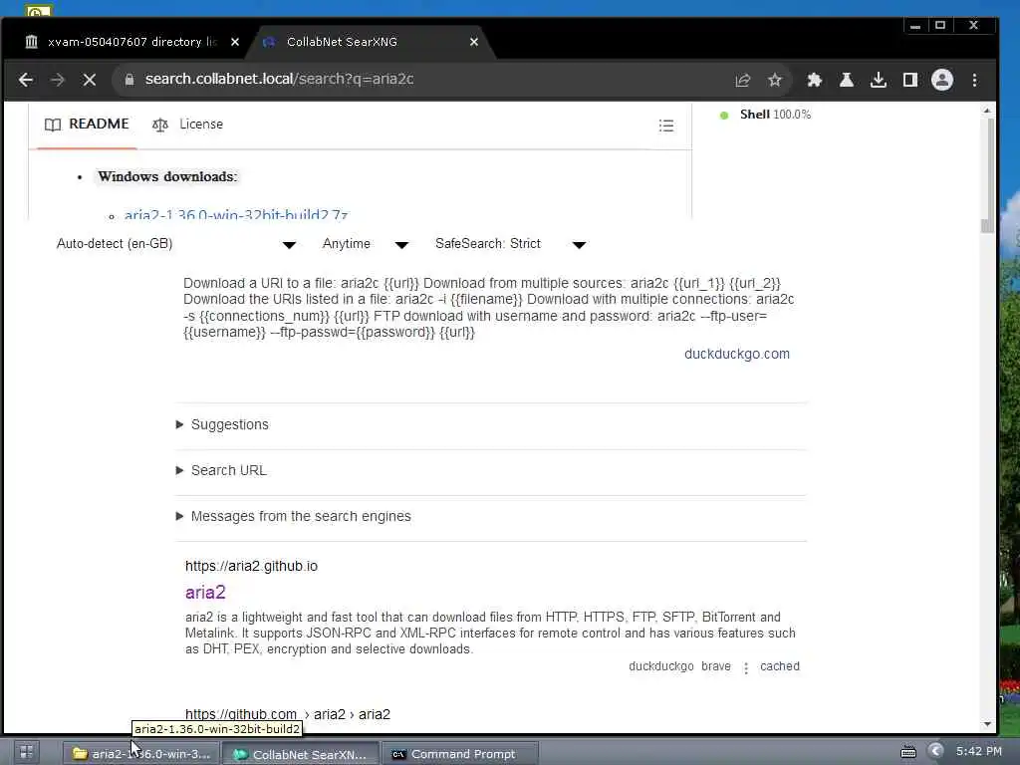Click the tray arrow icon beside the clock
1020x765 pixels.
click(x=935, y=751)
